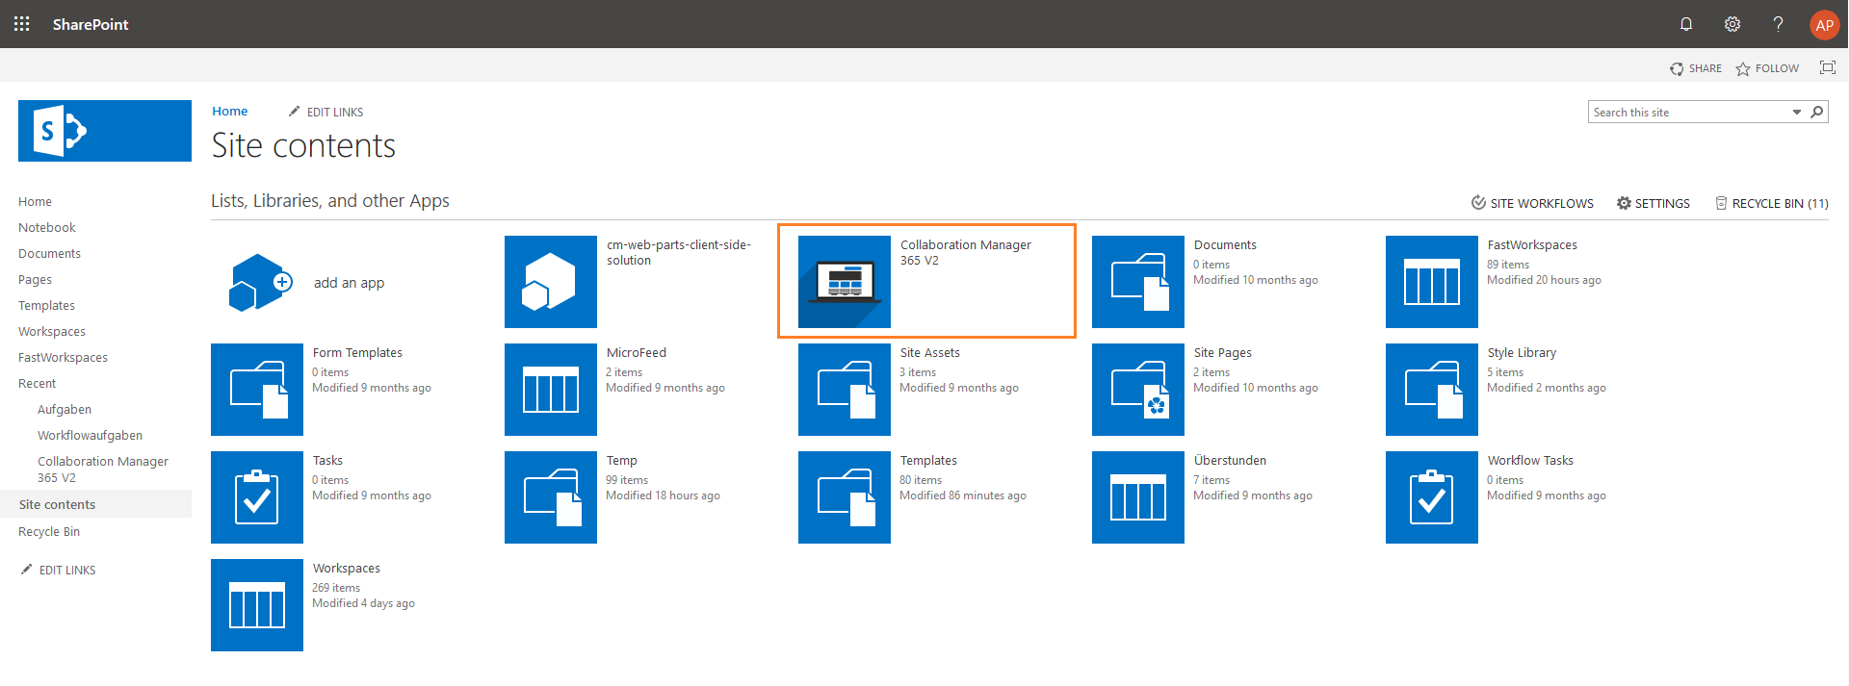This screenshot has height=686, width=1849.
Task: Open RECYCLE BIN (11) link
Action: pyautogui.click(x=1772, y=203)
